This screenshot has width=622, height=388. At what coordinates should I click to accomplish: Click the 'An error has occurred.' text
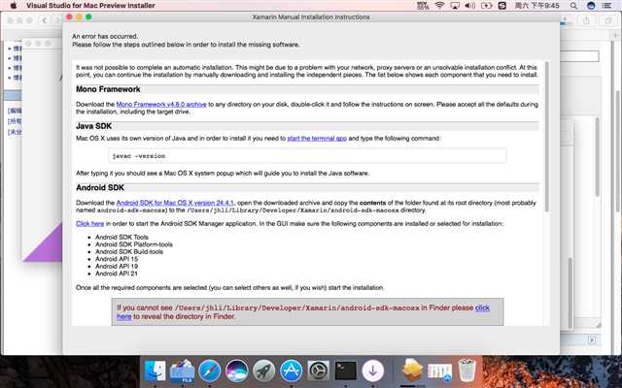point(105,36)
